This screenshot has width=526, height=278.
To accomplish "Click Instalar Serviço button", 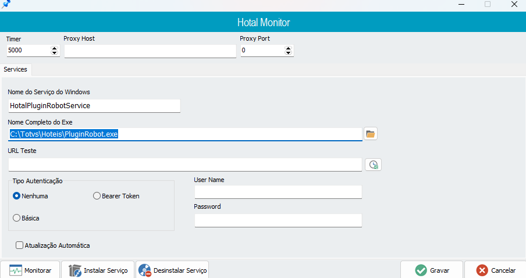I will click(x=98, y=270).
